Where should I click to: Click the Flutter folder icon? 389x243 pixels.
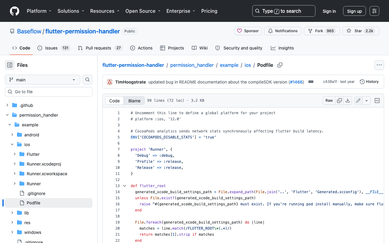point(22,154)
